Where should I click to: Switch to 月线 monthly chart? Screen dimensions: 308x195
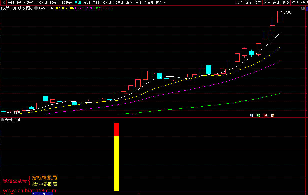(96, 3)
